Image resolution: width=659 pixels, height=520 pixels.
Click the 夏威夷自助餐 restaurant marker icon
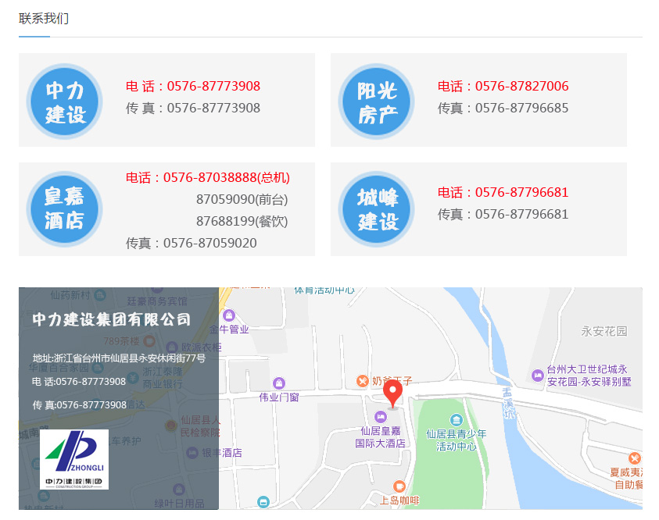(x=635, y=458)
